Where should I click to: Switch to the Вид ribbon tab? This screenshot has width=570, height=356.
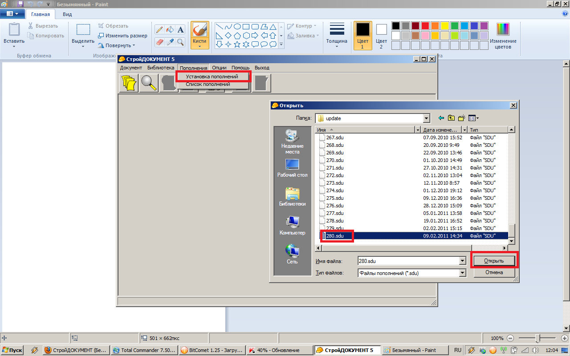67,14
